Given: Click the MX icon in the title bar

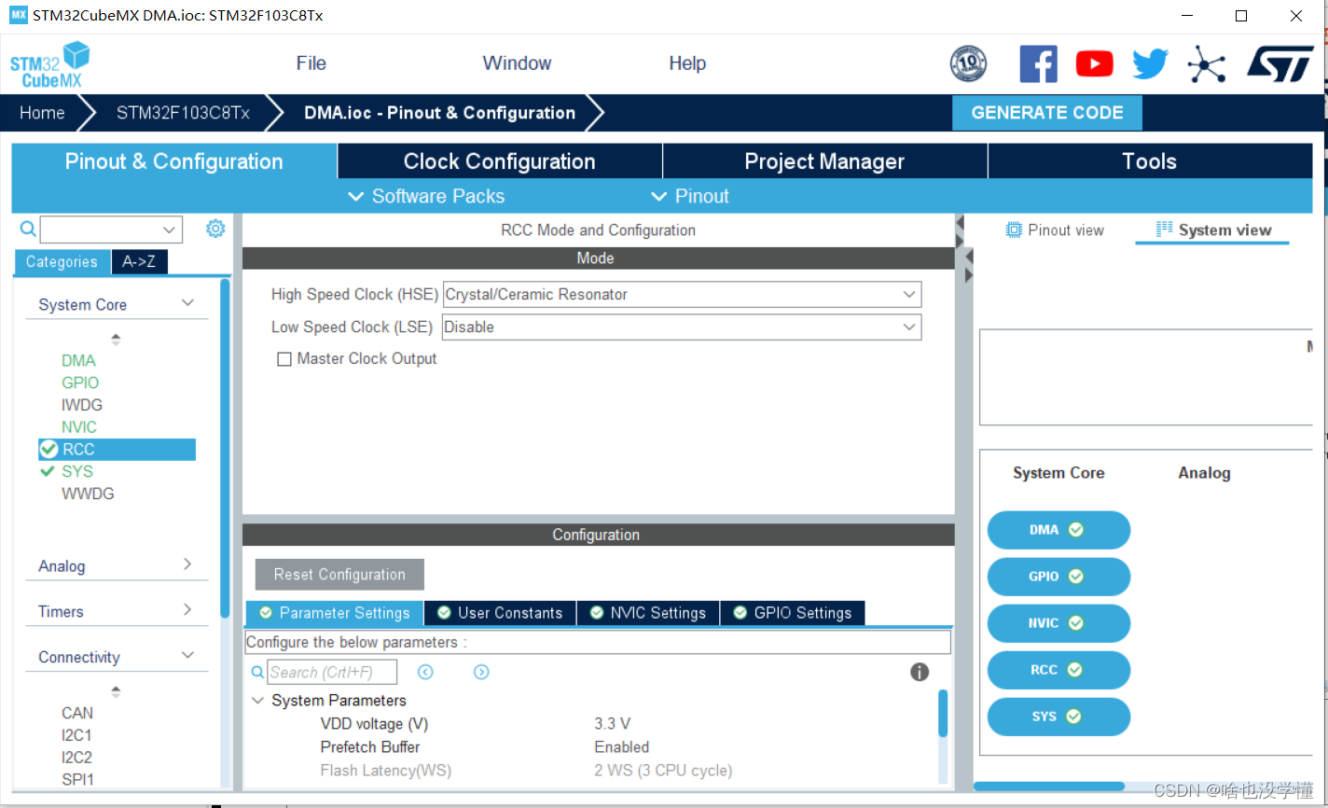Looking at the screenshot, I should 19,15.
